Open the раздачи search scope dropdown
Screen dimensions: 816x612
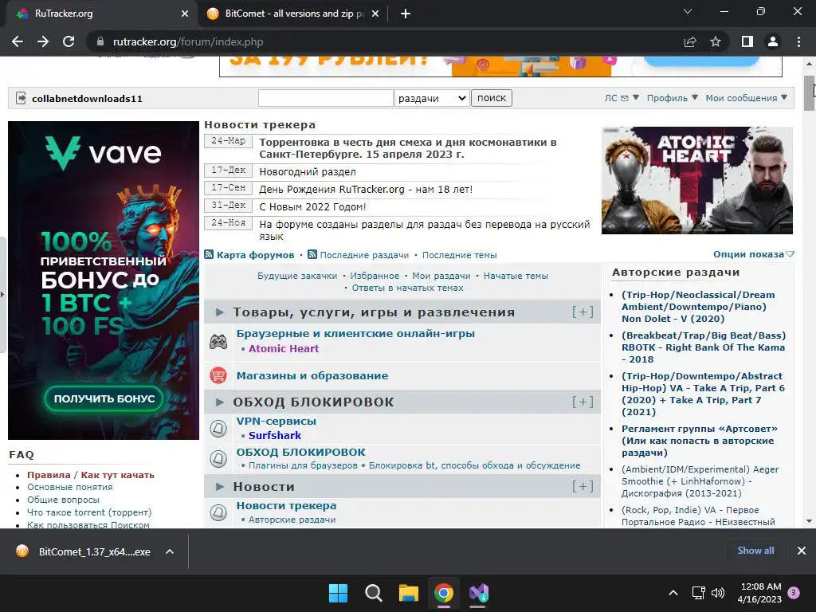point(431,98)
